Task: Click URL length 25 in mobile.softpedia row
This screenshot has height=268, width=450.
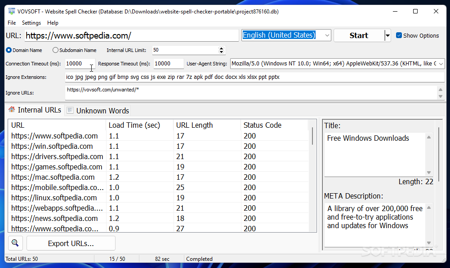Action: (x=180, y=187)
